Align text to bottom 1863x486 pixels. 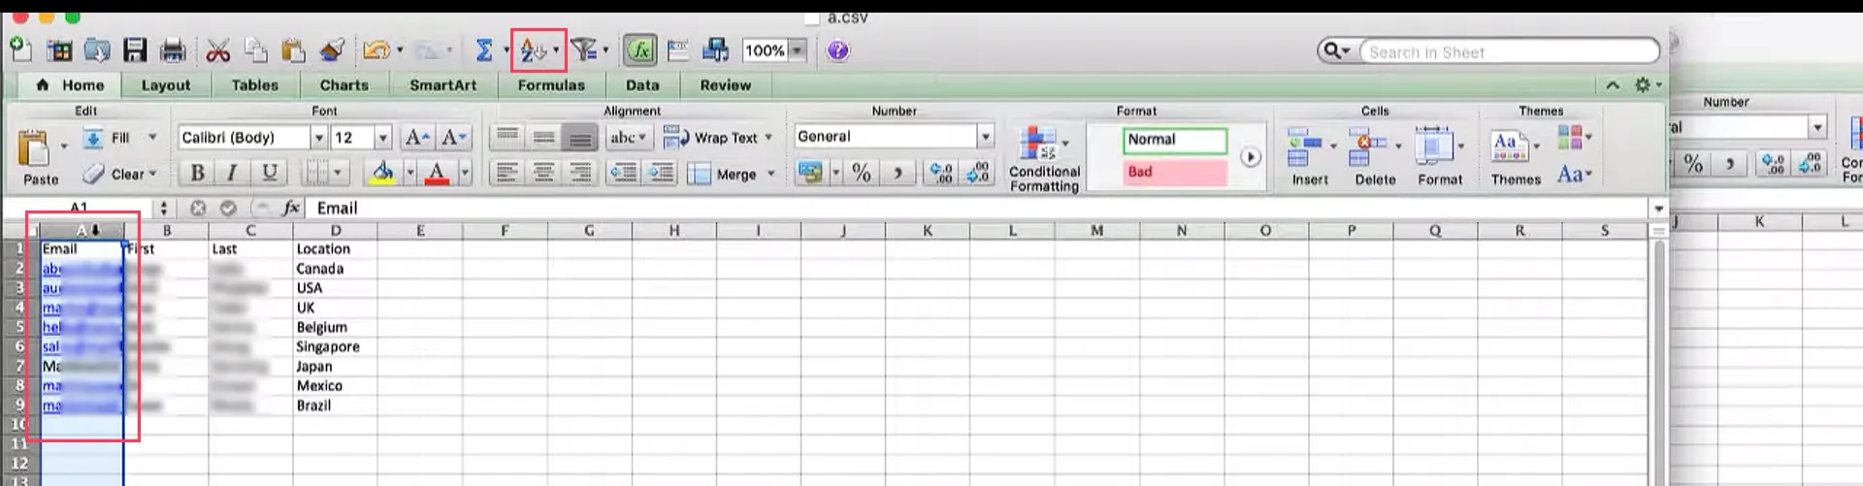tap(580, 138)
